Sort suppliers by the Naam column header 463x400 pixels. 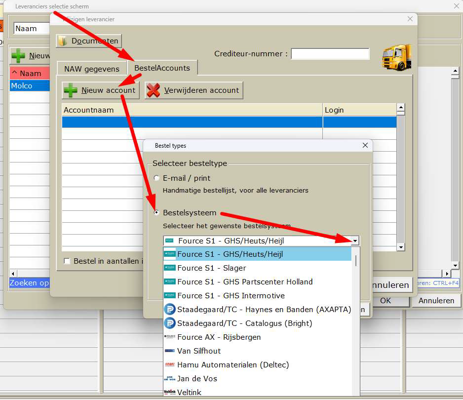coord(30,73)
